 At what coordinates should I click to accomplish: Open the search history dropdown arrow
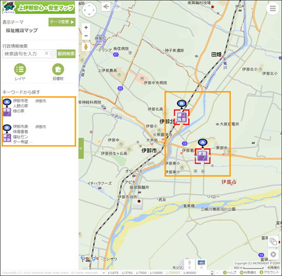click(53, 54)
